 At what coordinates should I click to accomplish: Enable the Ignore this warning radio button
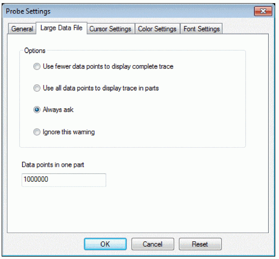point(37,132)
